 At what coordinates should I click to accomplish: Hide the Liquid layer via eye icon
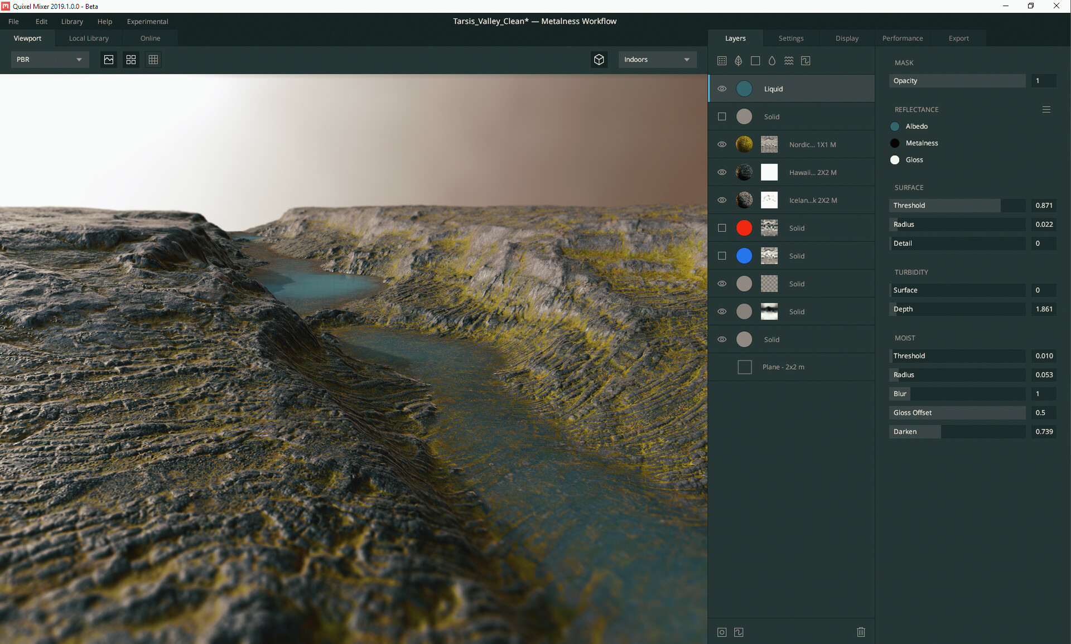(x=722, y=89)
